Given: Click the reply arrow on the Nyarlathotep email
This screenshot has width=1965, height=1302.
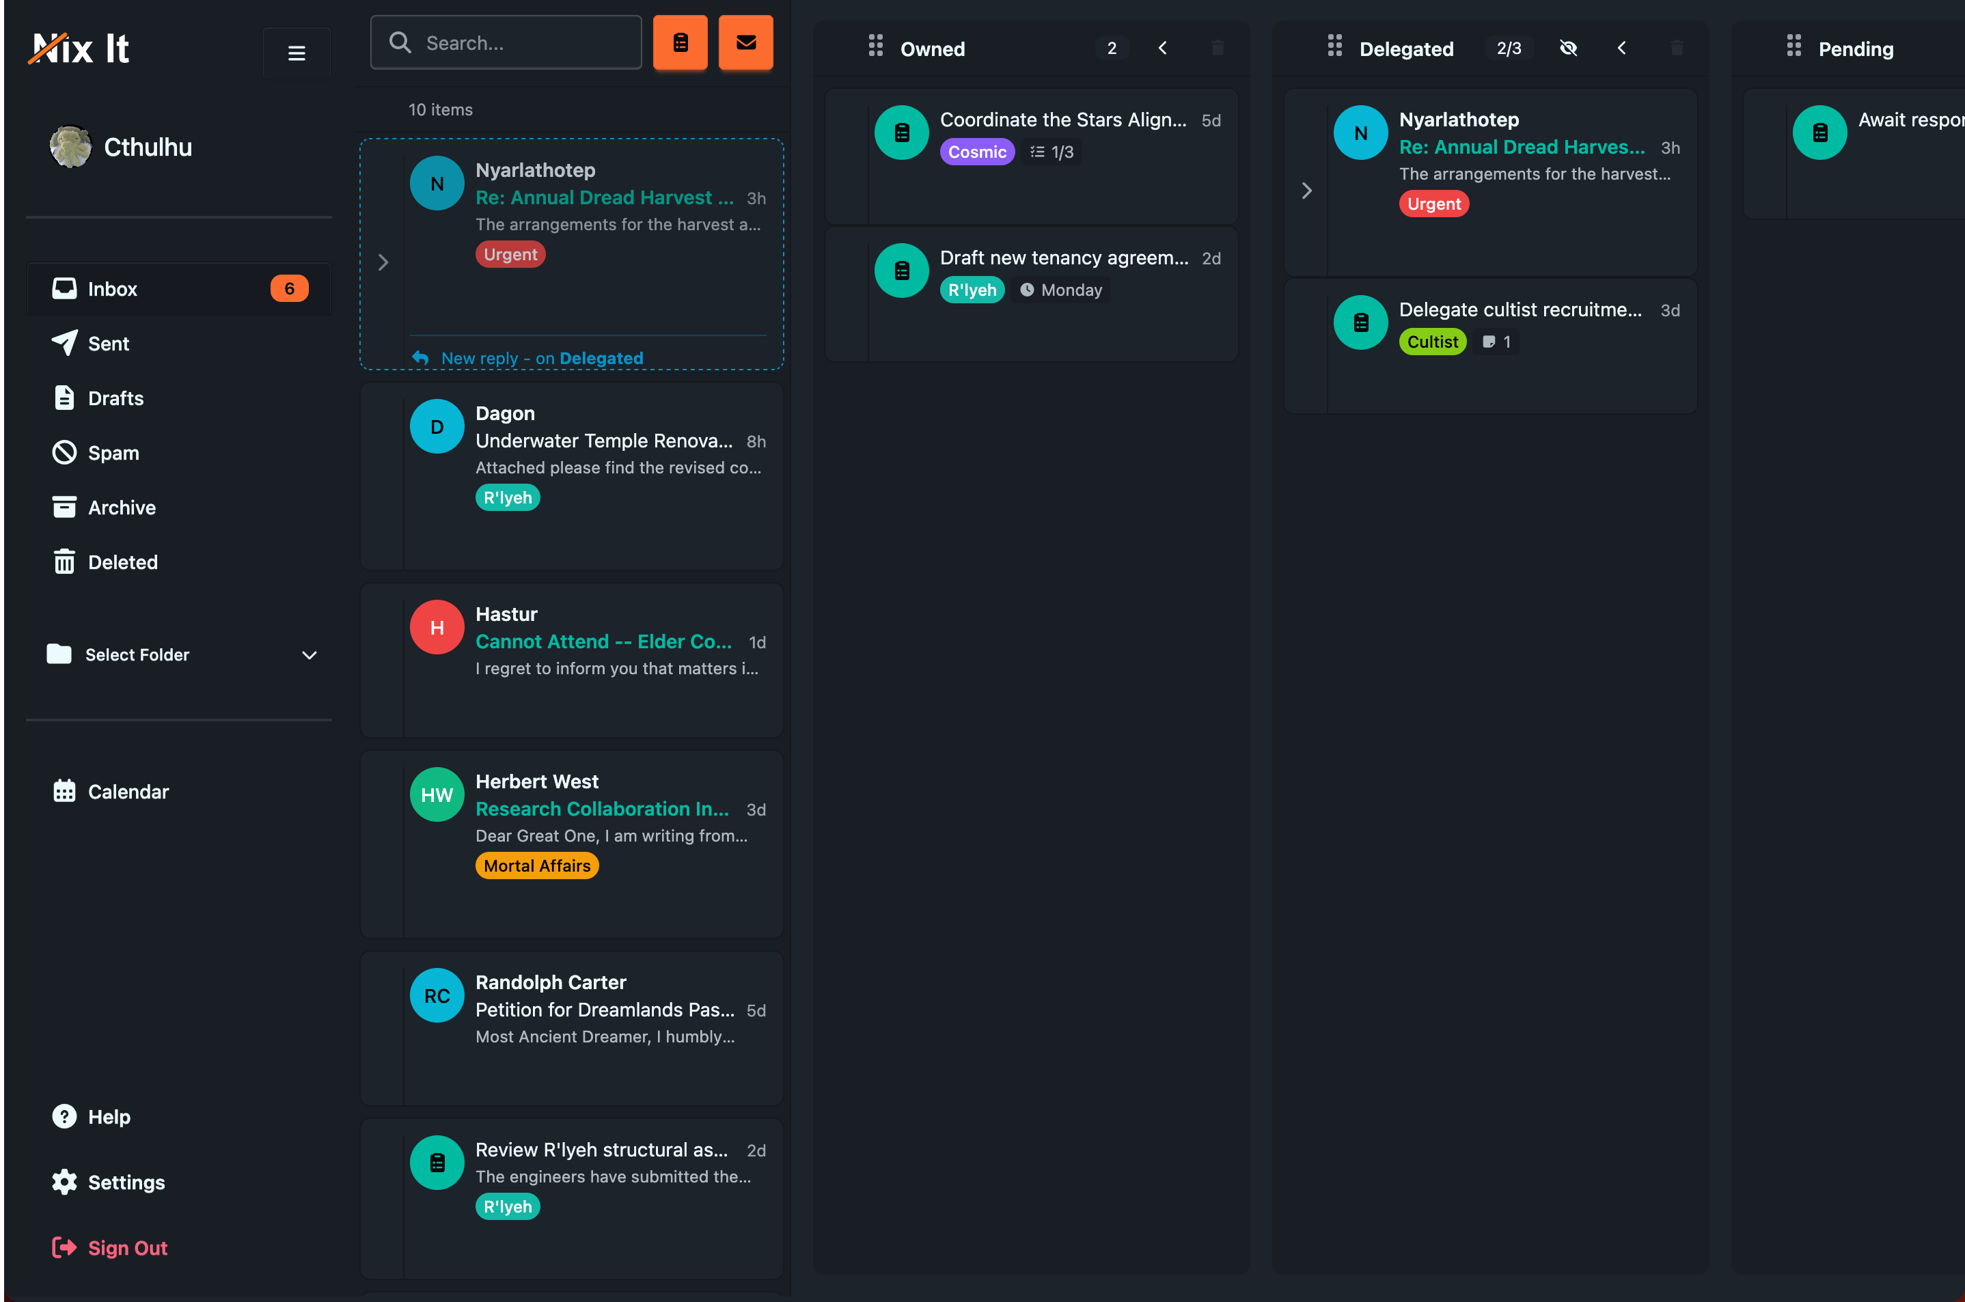Looking at the screenshot, I should (x=420, y=358).
